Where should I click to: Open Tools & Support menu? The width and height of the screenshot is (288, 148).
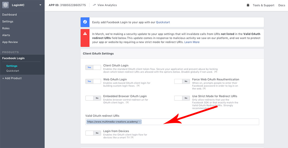[264, 5]
